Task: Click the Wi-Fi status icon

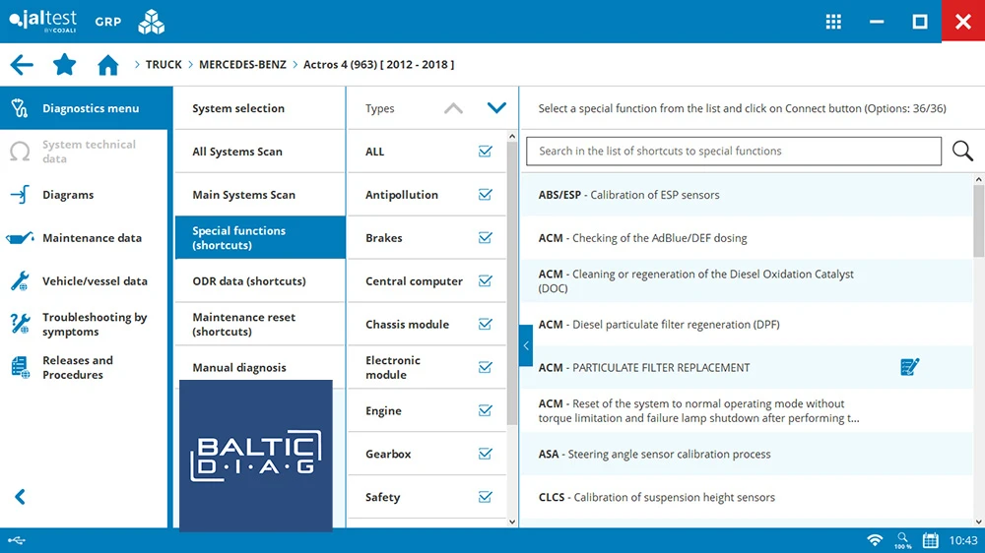Action: pos(875,540)
